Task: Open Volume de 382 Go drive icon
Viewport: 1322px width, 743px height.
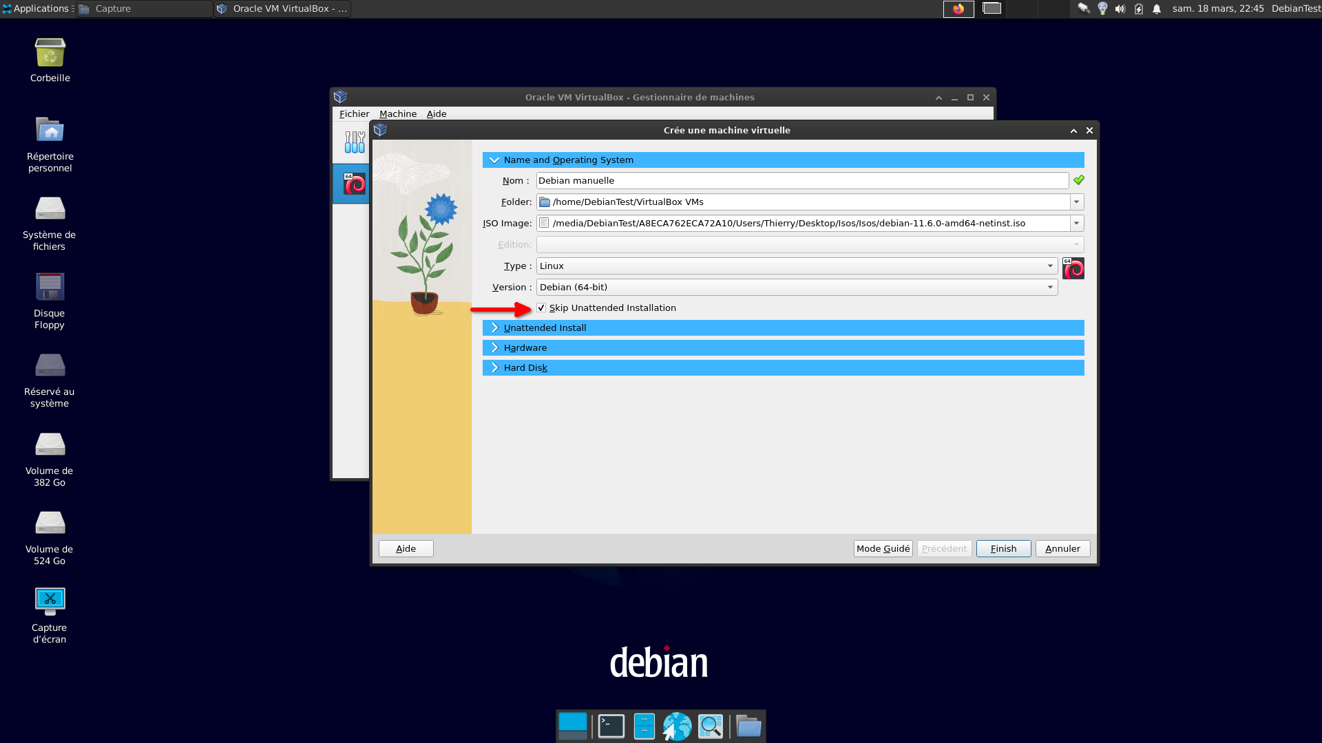Action: click(50, 444)
